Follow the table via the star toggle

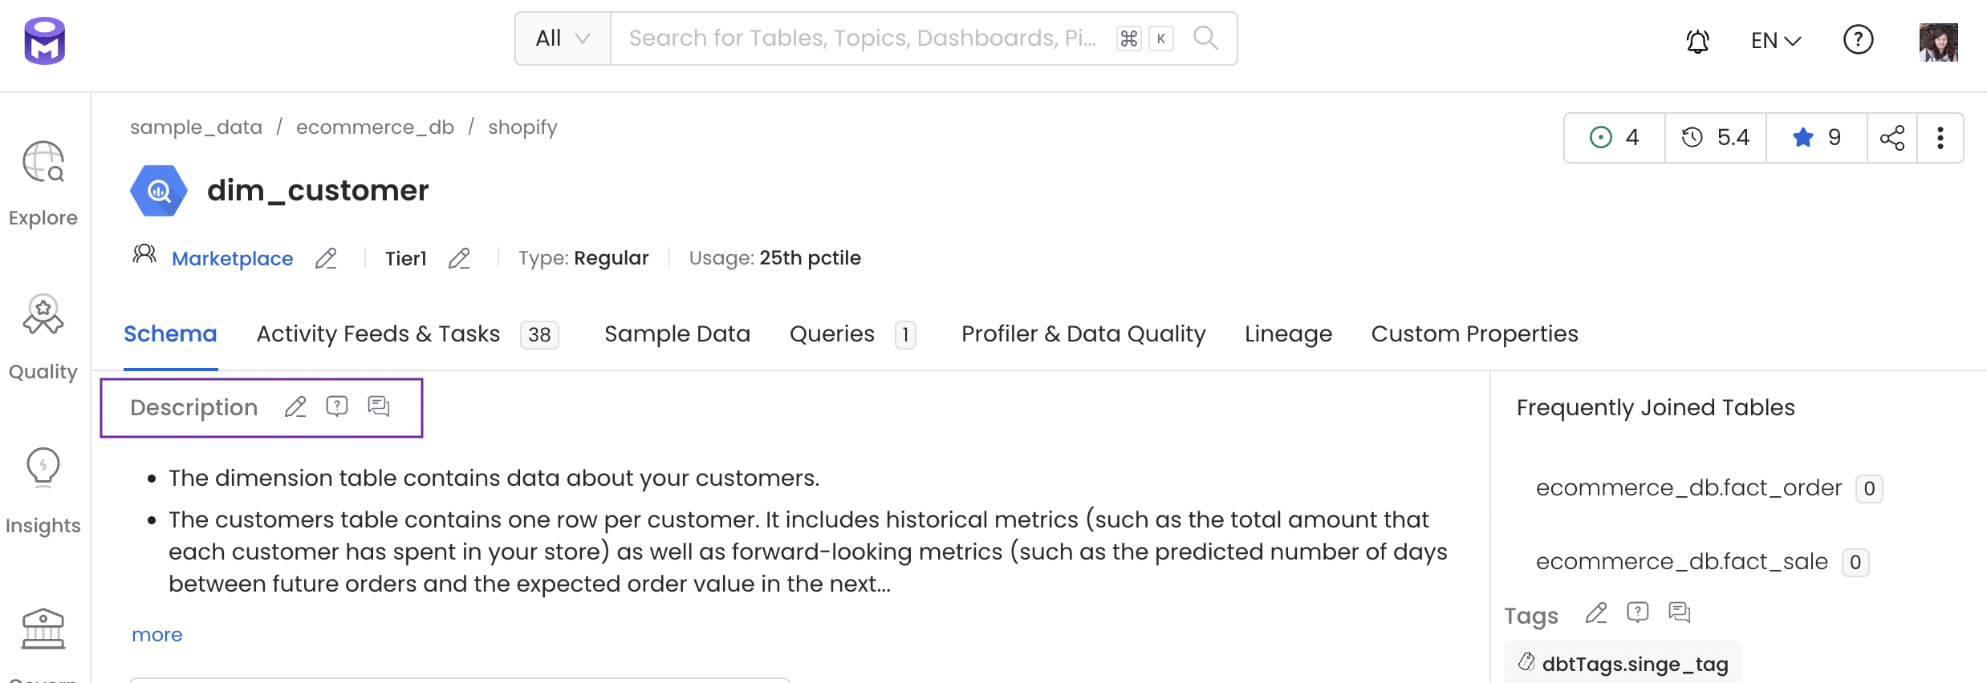click(x=1804, y=137)
